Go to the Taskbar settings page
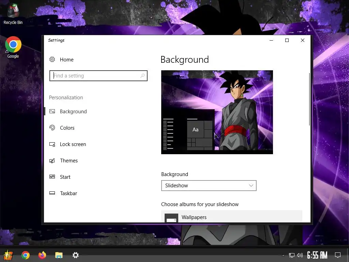Image resolution: width=349 pixels, height=262 pixels. (x=69, y=193)
